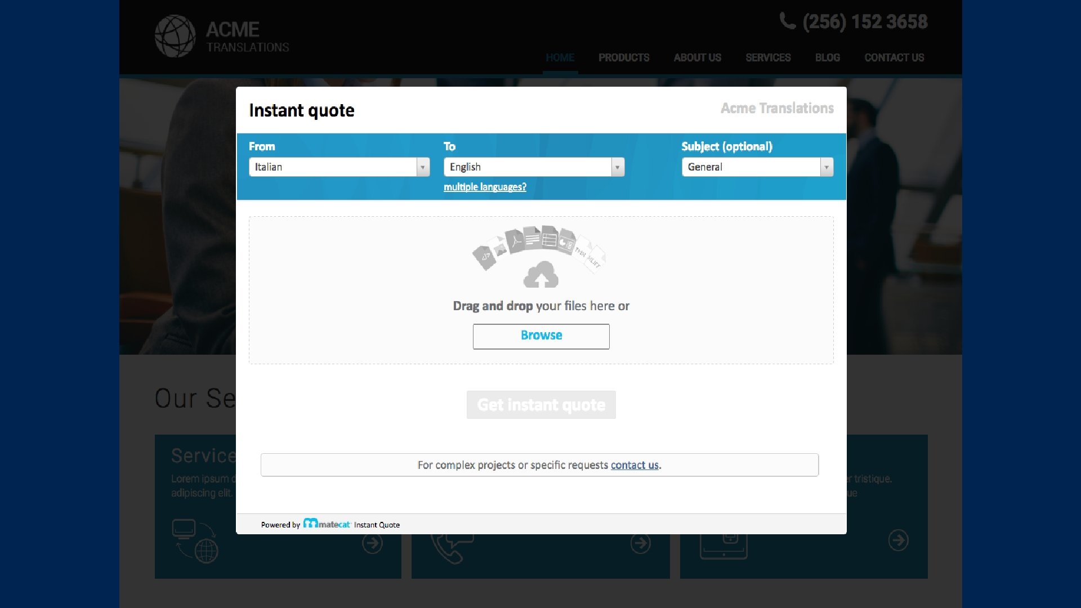1081x608 pixels.
Task: Click arrow circle on second service card
Action: [x=641, y=543]
